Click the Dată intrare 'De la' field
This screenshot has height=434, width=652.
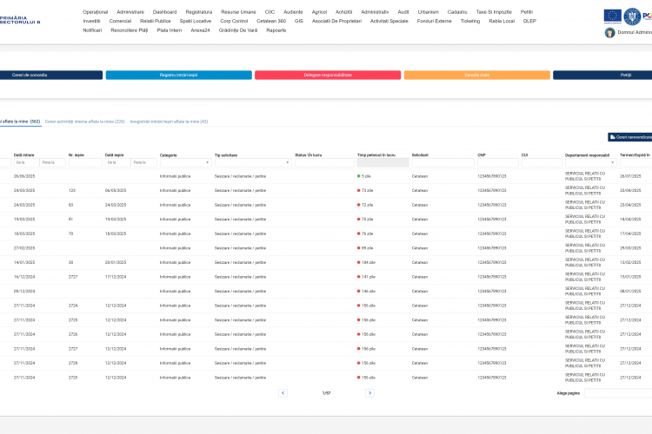pos(27,163)
